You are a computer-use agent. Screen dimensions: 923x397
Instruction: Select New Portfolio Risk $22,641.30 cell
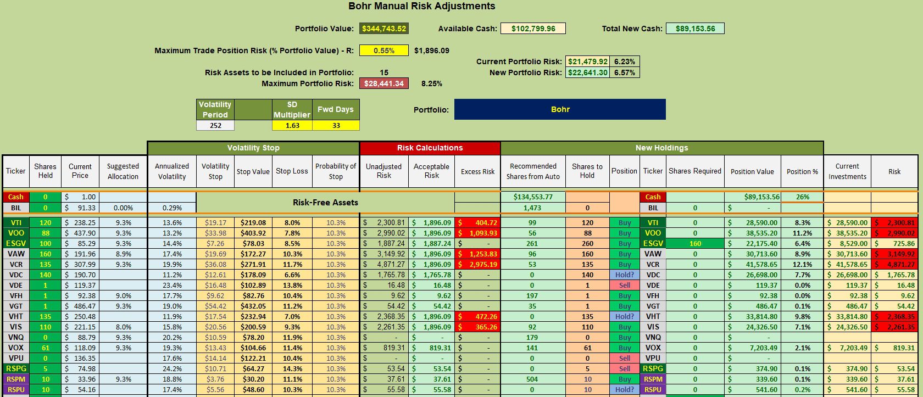587,72
